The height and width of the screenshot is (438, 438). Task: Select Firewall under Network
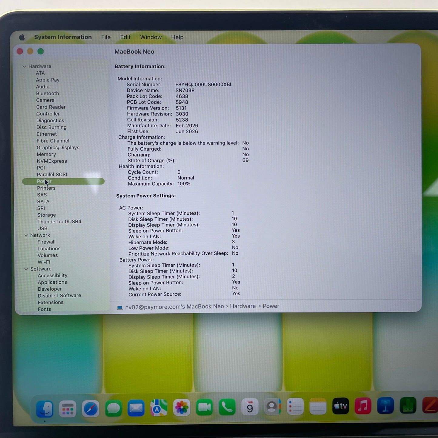point(46,242)
